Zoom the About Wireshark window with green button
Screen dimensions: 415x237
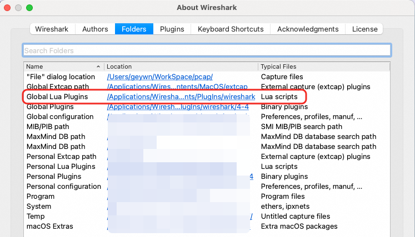tap(29, 8)
